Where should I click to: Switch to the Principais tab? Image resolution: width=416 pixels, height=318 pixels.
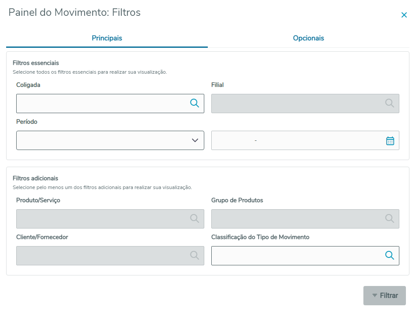[107, 38]
